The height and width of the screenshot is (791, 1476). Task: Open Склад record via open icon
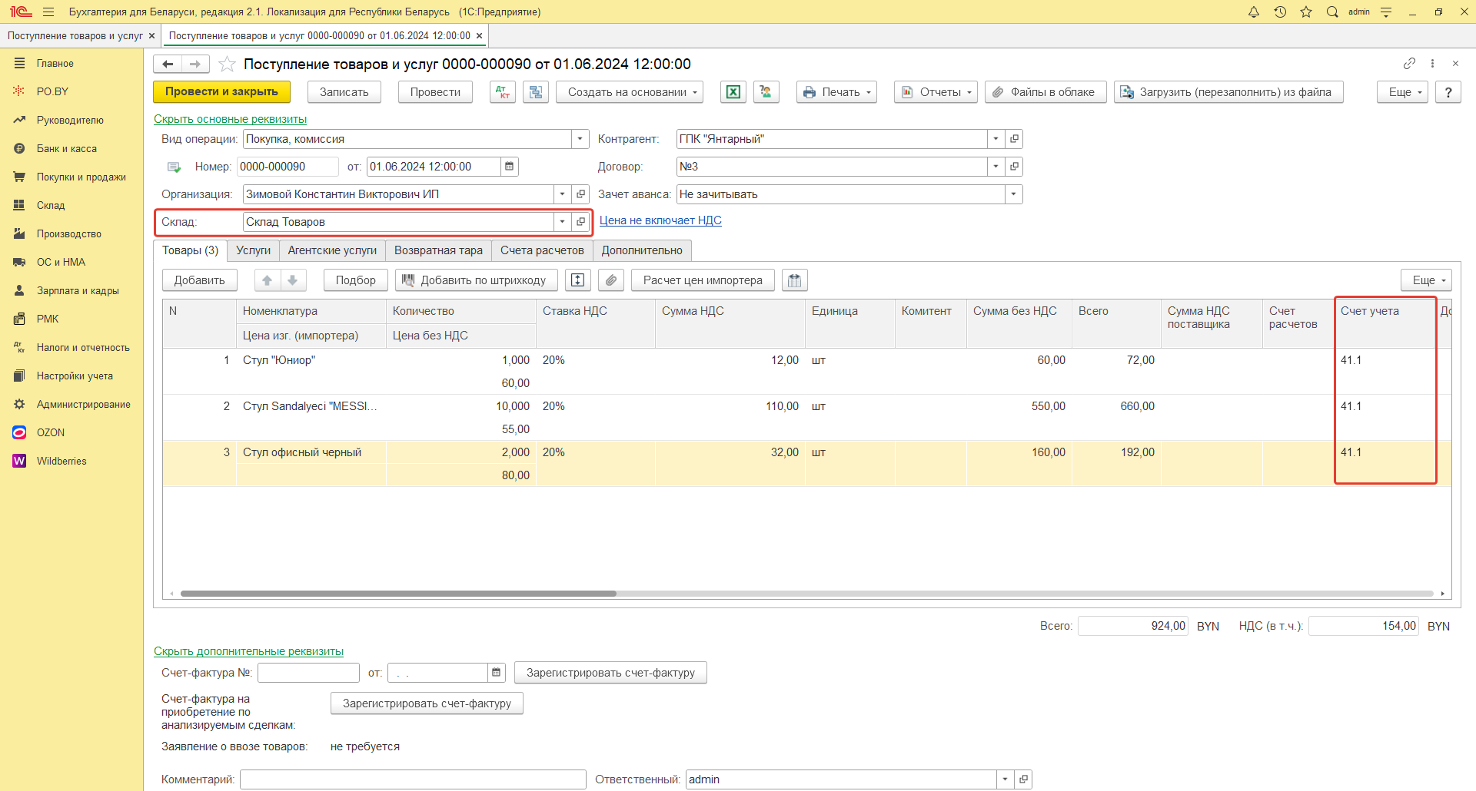581,222
